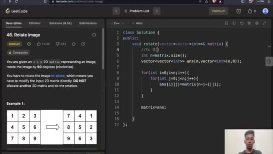The height and width of the screenshot is (154, 273).
Task: Switch to the Description tab
Action: [x=14, y=23]
